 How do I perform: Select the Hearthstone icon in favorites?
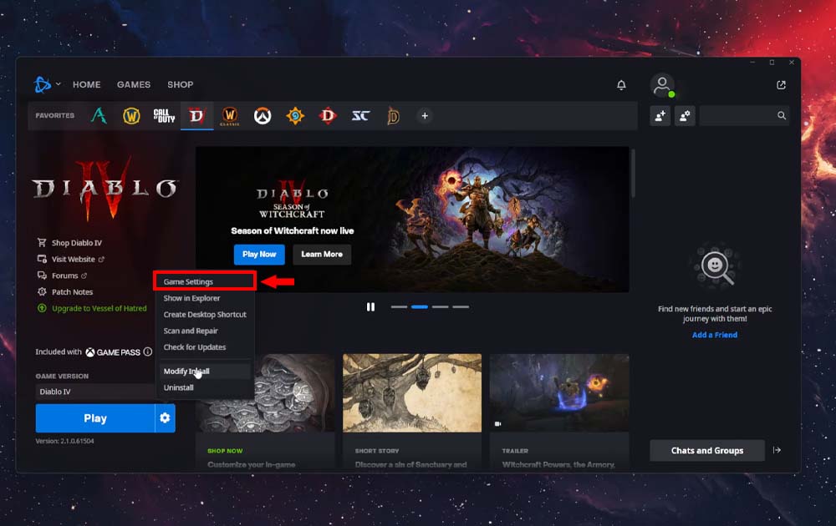[x=295, y=115]
